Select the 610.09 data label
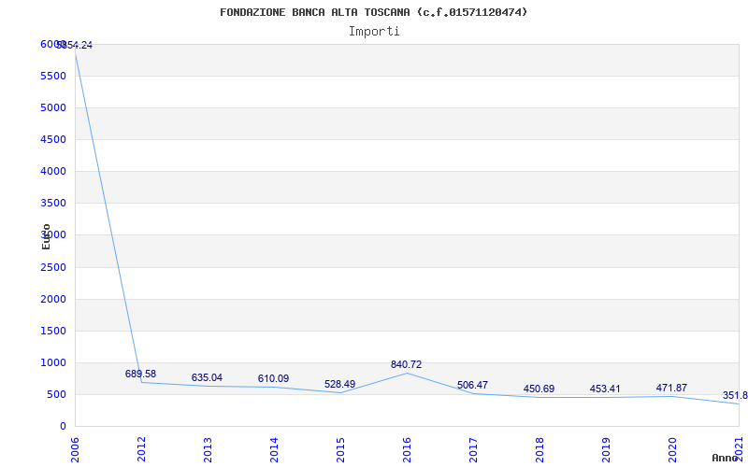The height and width of the screenshot is (467, 748). pos(273,379)
